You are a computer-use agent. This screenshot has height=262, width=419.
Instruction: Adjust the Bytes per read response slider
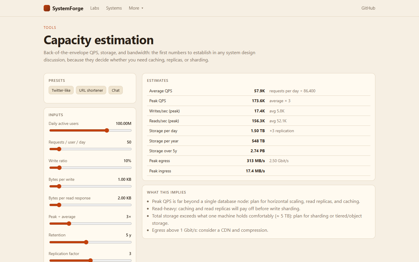[90, 205]
